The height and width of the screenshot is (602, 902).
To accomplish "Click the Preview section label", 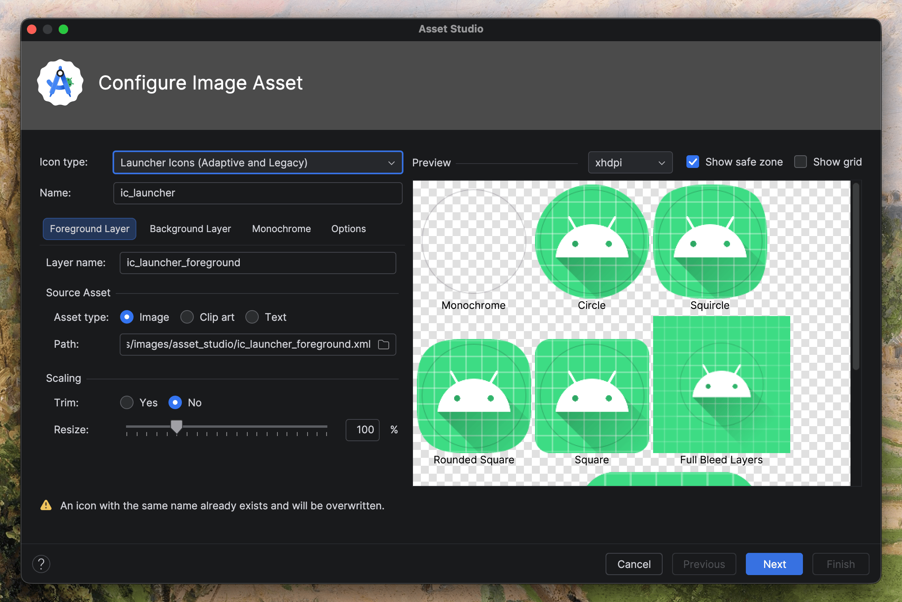I will point(432,163).
